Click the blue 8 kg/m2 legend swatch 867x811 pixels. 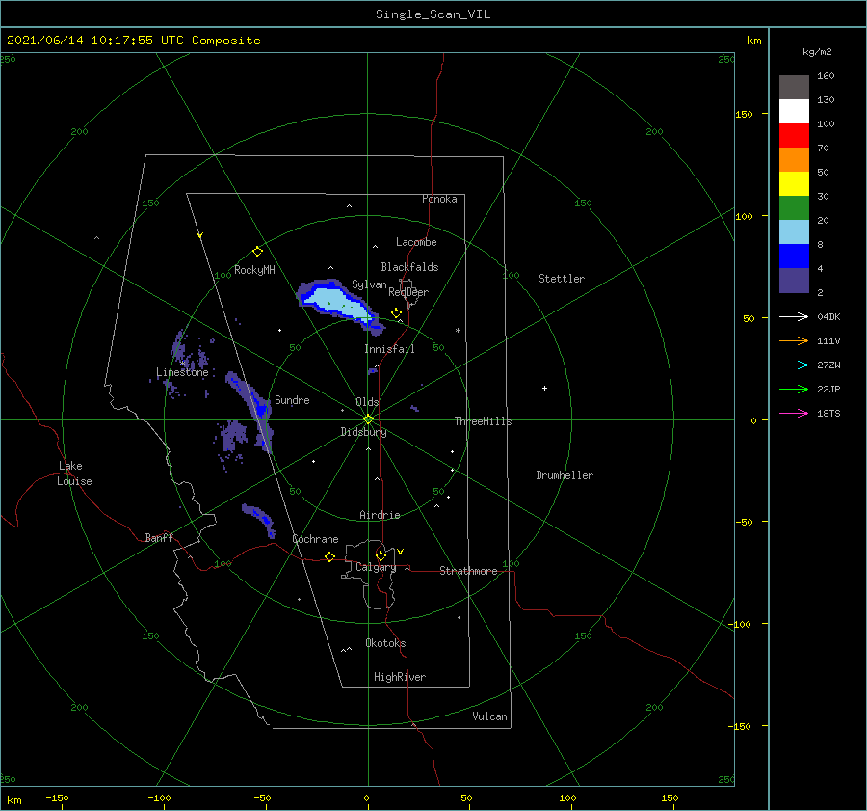[794, 256]
